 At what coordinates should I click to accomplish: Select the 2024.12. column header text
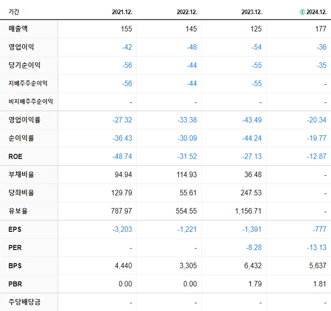pos(316,12)
